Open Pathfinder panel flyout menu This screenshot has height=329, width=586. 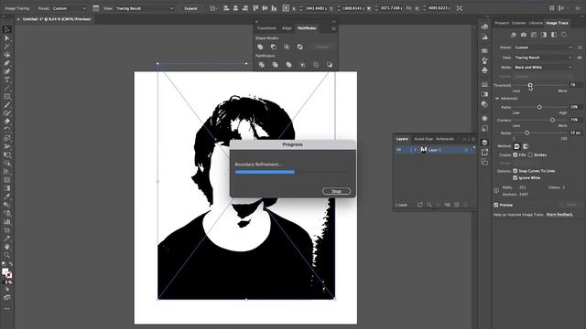pos(333,28)
